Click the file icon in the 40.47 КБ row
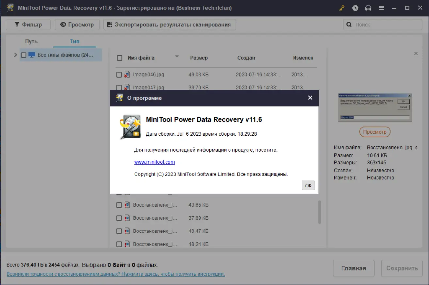The image size is (429, 285). tap(127, 231)
